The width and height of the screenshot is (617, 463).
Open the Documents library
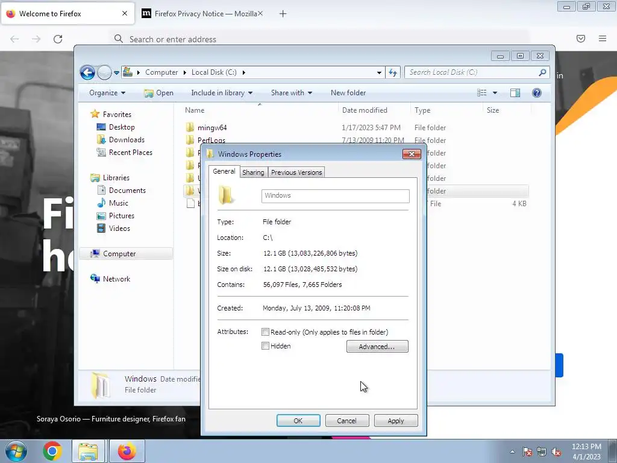pyautogui.click(x=127, y=190)
